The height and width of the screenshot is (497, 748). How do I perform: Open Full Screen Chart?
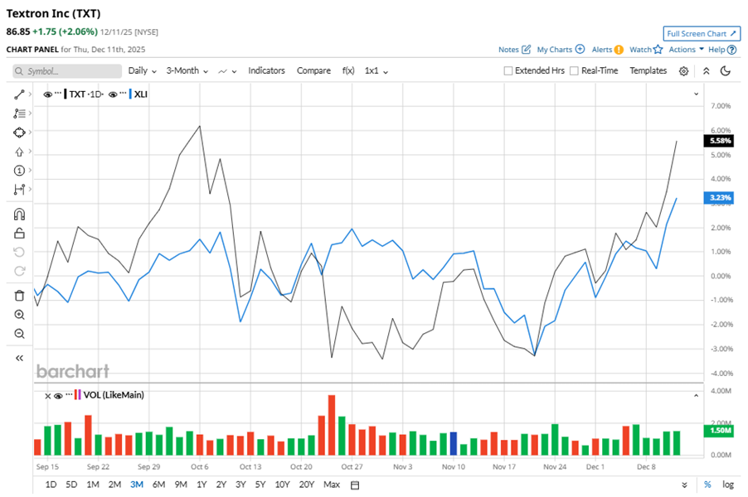coord(702,34)
